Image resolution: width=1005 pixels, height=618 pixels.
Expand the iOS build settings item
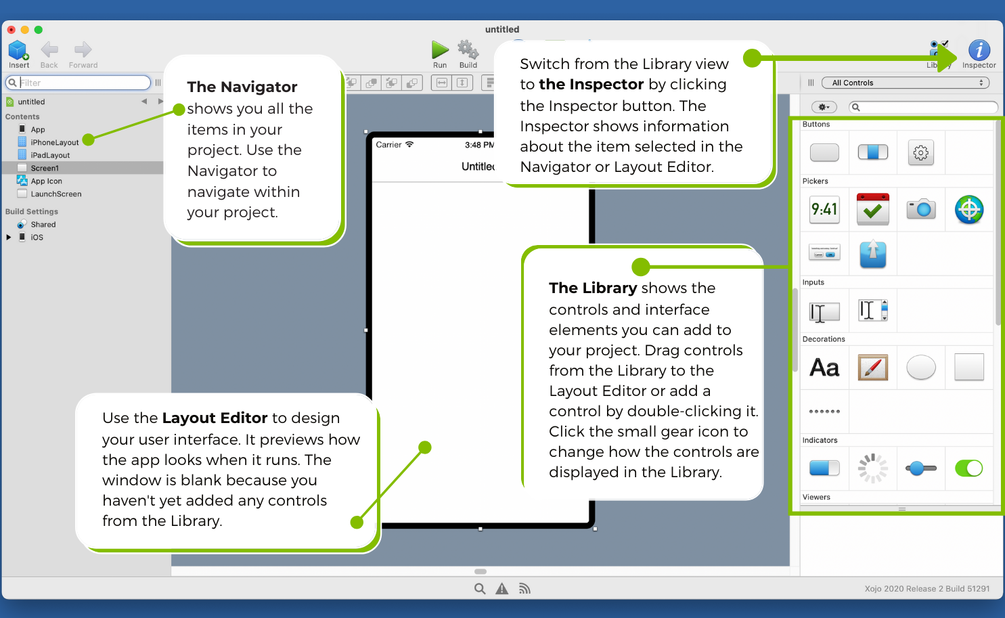tap(9, 238)
